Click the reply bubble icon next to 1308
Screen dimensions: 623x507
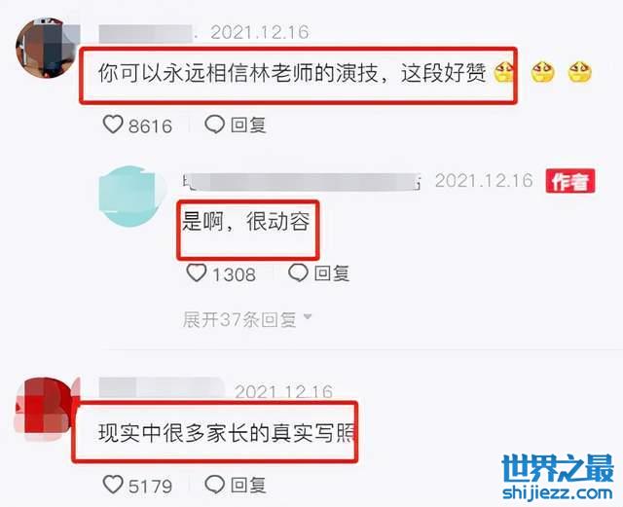(x=298, y=273)
